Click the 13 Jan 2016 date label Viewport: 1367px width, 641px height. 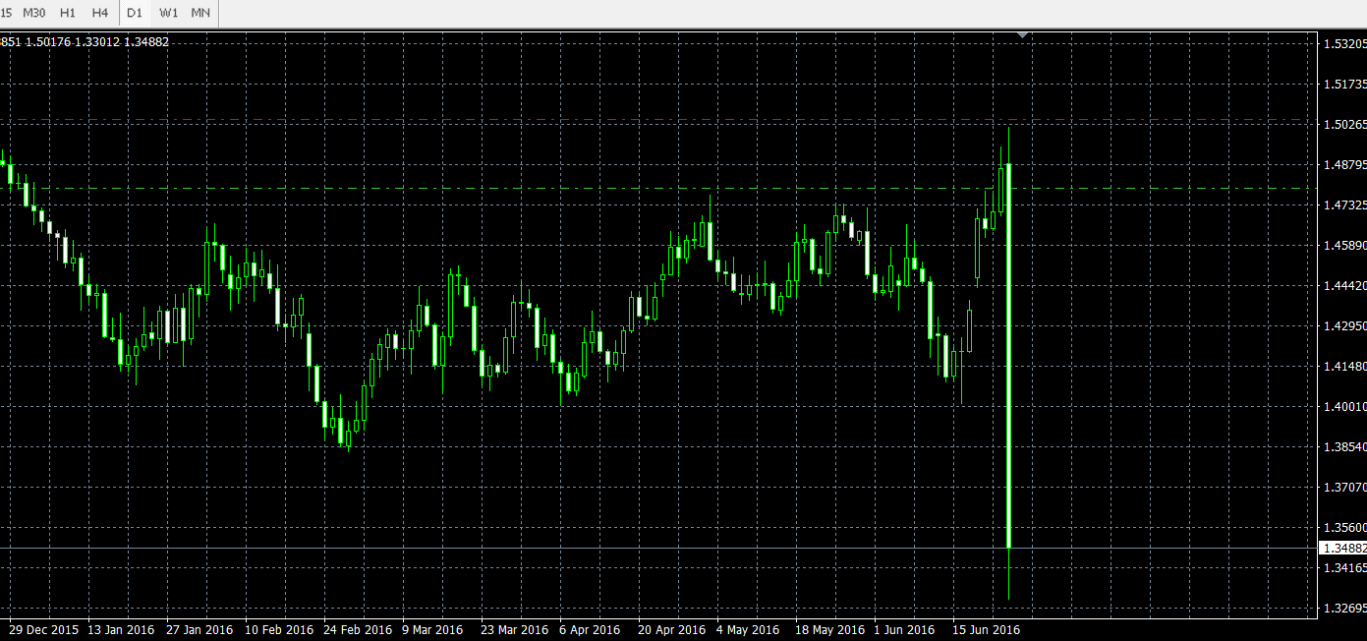click(121, 630)
